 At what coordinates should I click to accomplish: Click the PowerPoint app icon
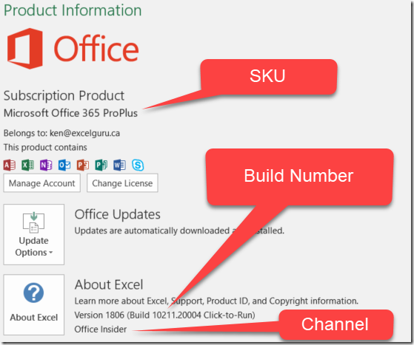click(83, 165)
